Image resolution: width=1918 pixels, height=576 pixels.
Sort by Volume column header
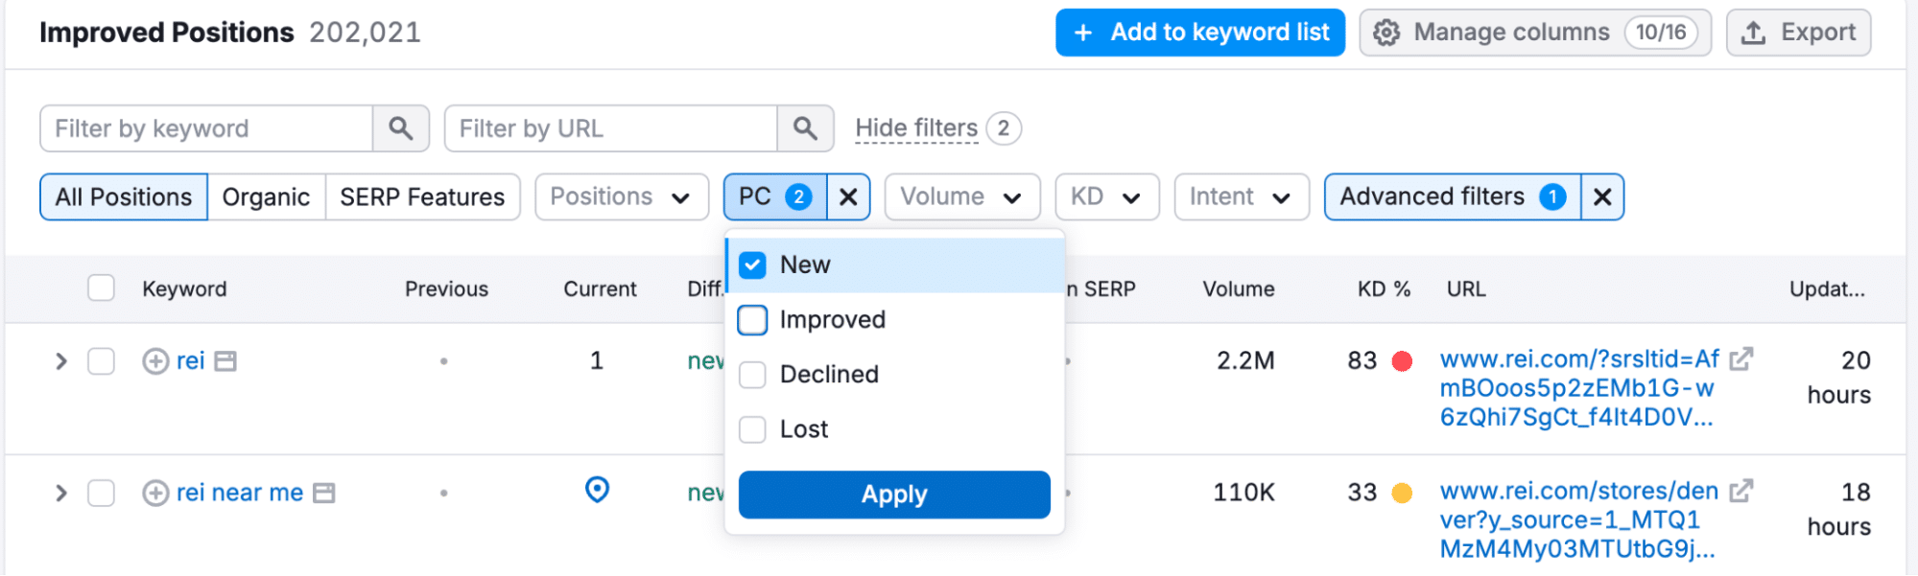click(x=1239, y=289)
